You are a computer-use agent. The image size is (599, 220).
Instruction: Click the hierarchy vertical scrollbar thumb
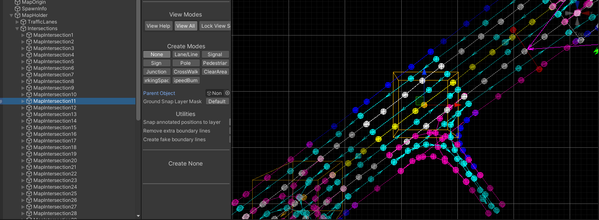tap(138, 60)
